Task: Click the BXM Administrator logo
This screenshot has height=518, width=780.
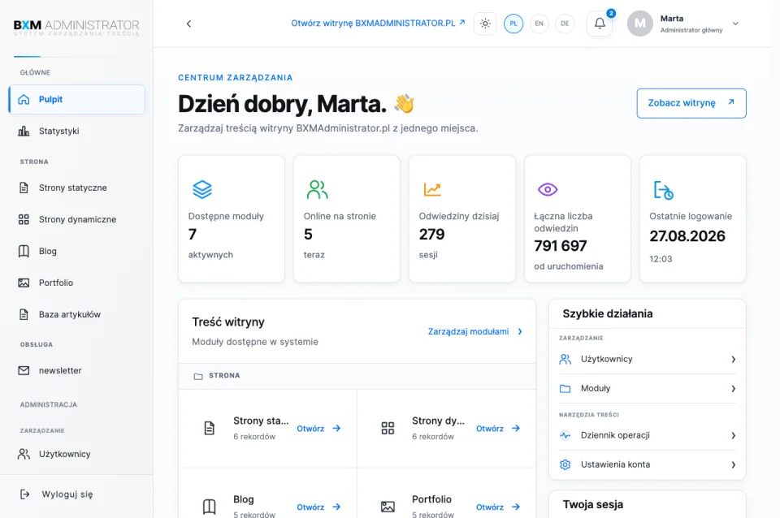Action: [x=76, y=27]
